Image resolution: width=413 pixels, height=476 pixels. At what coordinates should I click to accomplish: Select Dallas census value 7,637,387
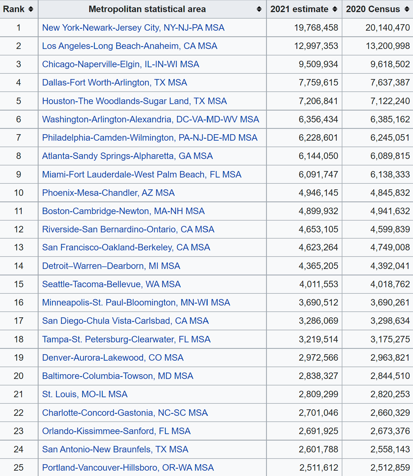coord(390,82)
